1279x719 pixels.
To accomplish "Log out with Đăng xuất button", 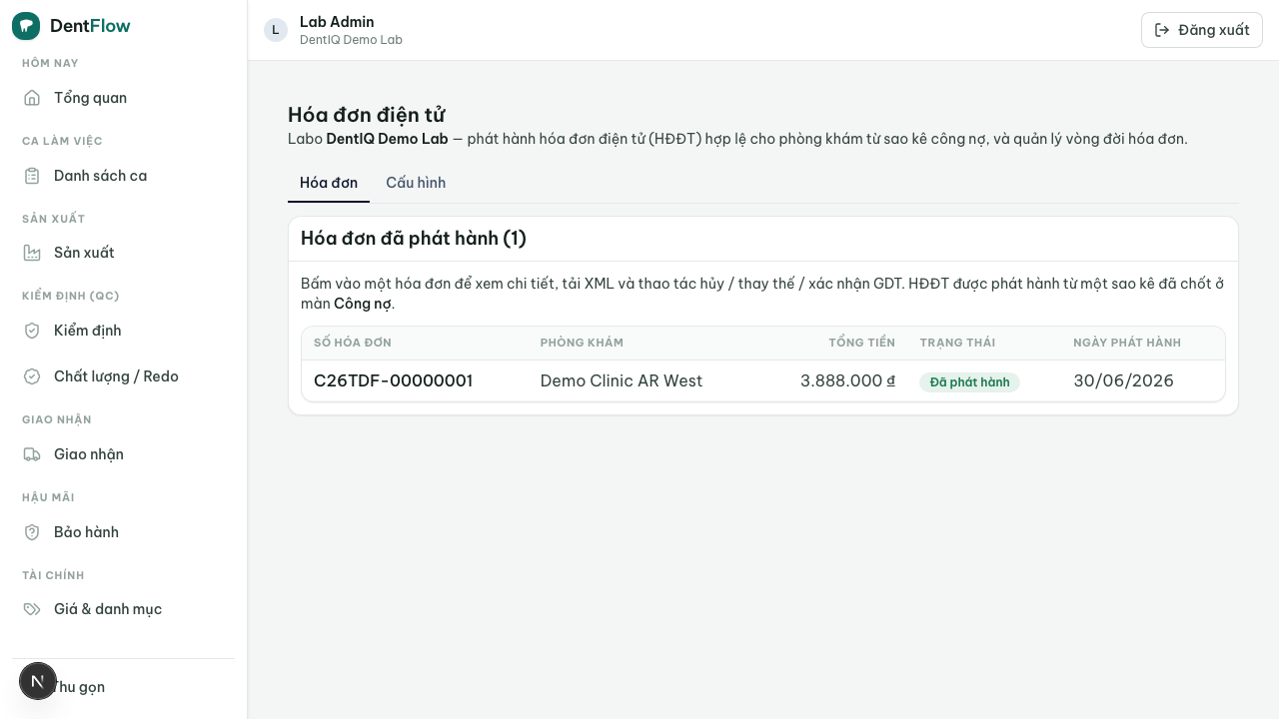I will [1202, 30].
